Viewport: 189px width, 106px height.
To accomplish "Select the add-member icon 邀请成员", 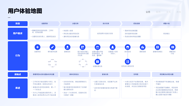I will tap(67, 47).
